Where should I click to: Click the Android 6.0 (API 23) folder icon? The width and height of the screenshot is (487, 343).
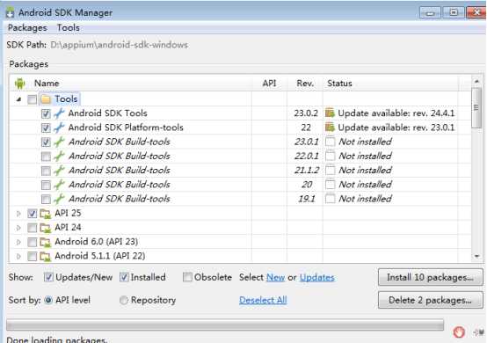point(46,243)
